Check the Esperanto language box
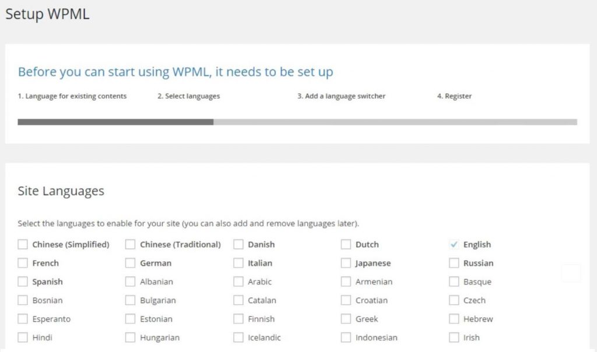The width and height of the screenshot is (597, 352). click(23, 319)
